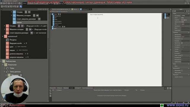Click sort icon at properties panel top-left
Image resolution: width=190 pixels, height=107 pixels.
[x=173, y=11]
